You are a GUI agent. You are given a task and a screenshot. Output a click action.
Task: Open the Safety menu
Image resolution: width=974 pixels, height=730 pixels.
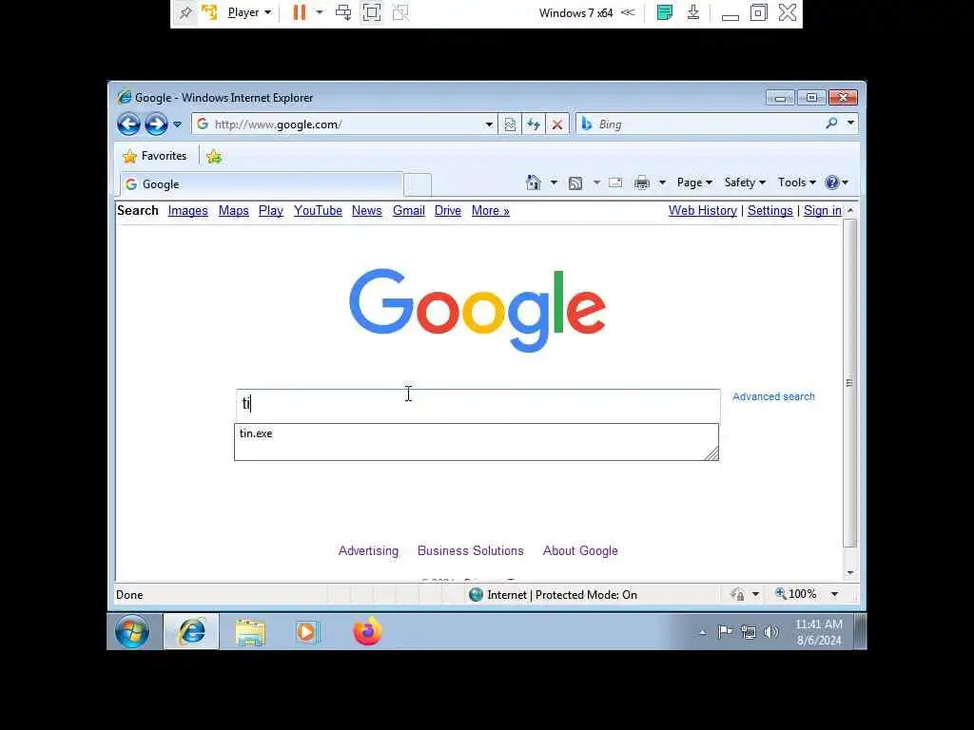pos(745,182)
